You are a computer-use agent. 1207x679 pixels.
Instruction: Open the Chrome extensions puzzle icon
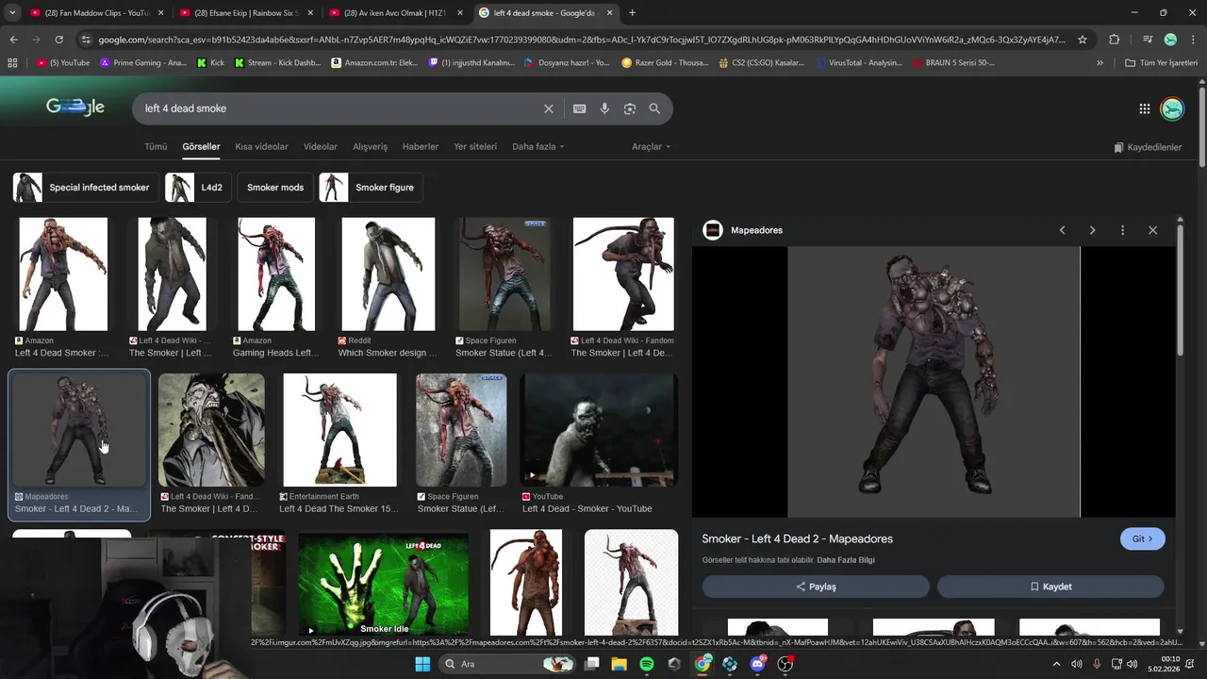coord(1115,40)
